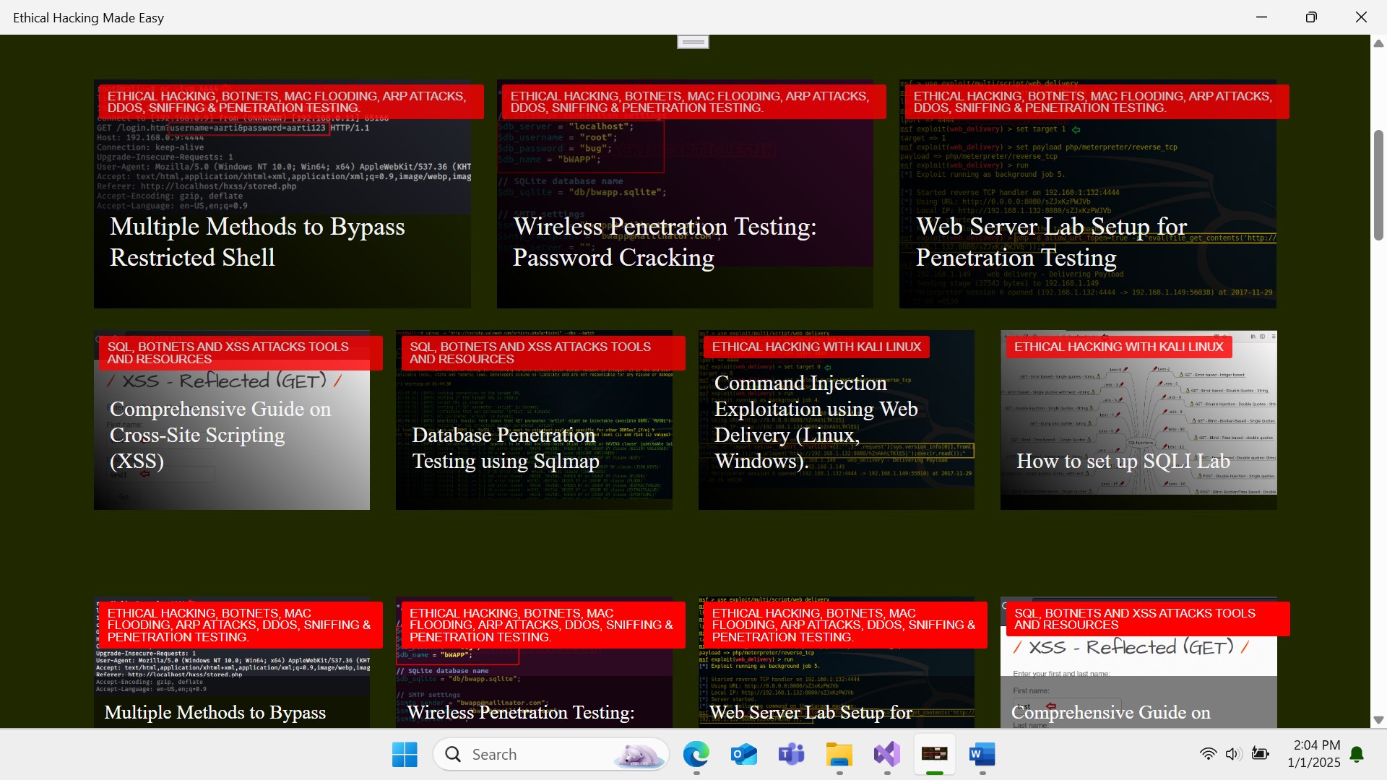Open Wireless Penetration Testing: Password Cracking tile
This screenshot has width=1387, height=780.
pos(685,242)
